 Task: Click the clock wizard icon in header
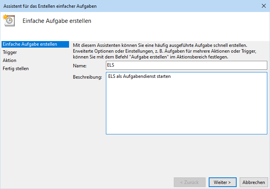coord(9,21)
